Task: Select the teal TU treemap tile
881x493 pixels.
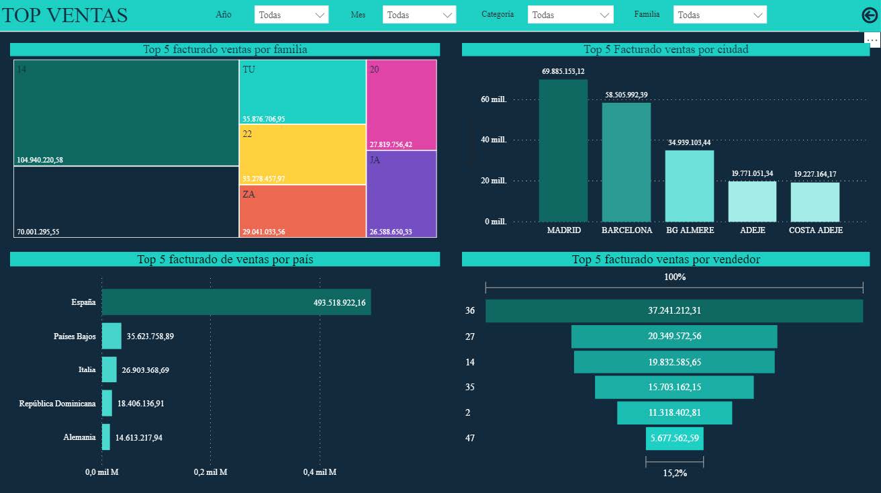Action: 302,92
